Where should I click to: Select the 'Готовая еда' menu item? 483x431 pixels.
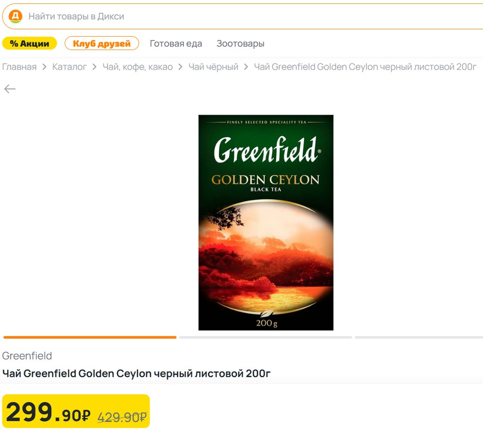pyautogui.click(x=176, y=44)
